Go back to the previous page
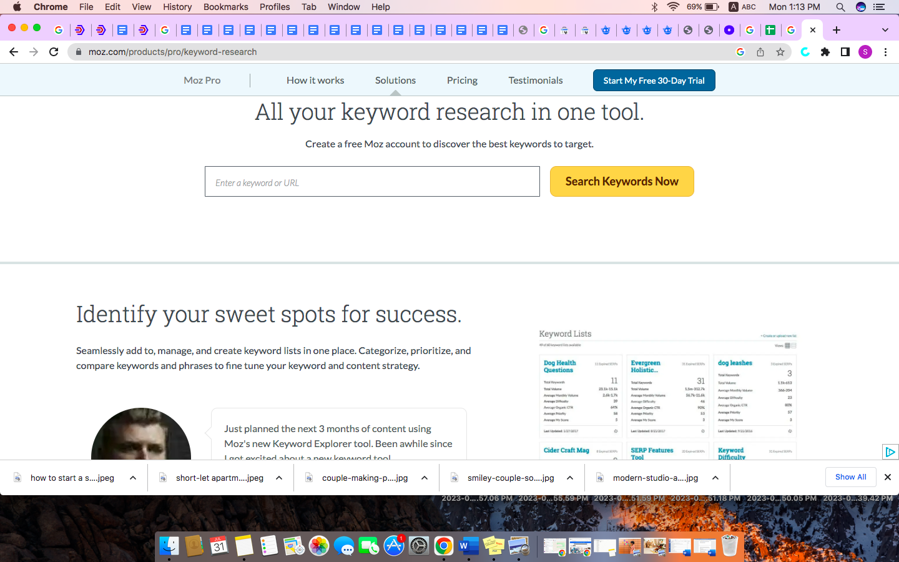Viewport: 899px width, 562px height. [14, 52]
